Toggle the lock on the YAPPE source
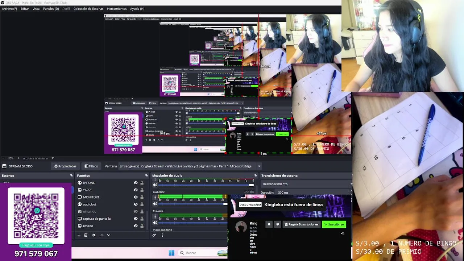The height and width of the screenshot is (261, 464). point(142,190)
